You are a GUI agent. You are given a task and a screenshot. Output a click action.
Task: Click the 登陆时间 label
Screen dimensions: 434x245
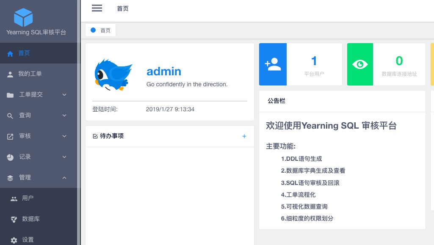[105, 109]
